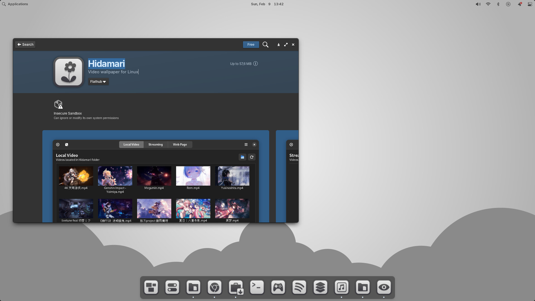Click the refresh icon beside Local Video
Viewport: 535px width, 301px height.
tap(252, 157)
